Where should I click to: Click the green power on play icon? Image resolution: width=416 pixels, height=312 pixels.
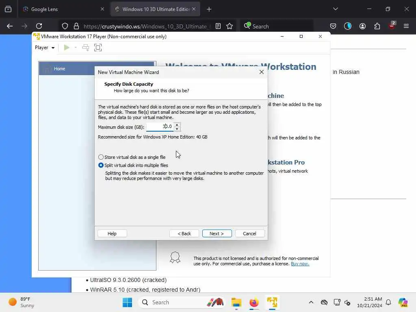point(67,48)
